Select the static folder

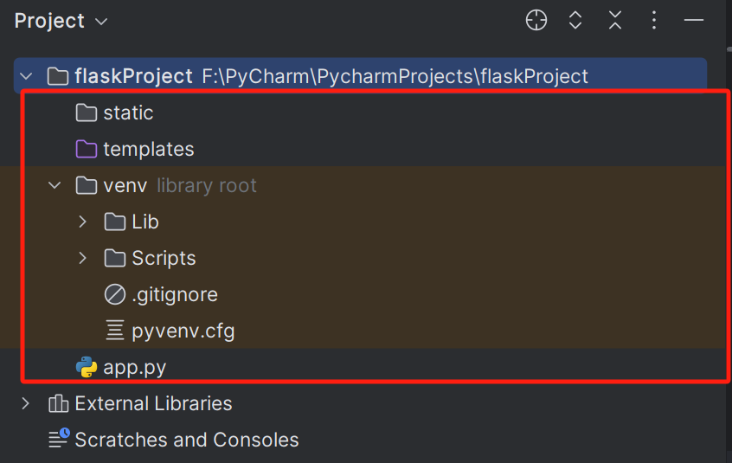(128, 113)
